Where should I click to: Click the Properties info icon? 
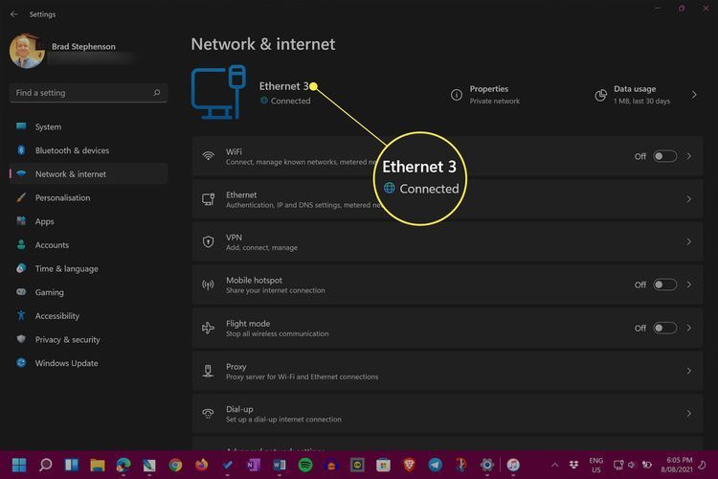click(x=457, y=95)
